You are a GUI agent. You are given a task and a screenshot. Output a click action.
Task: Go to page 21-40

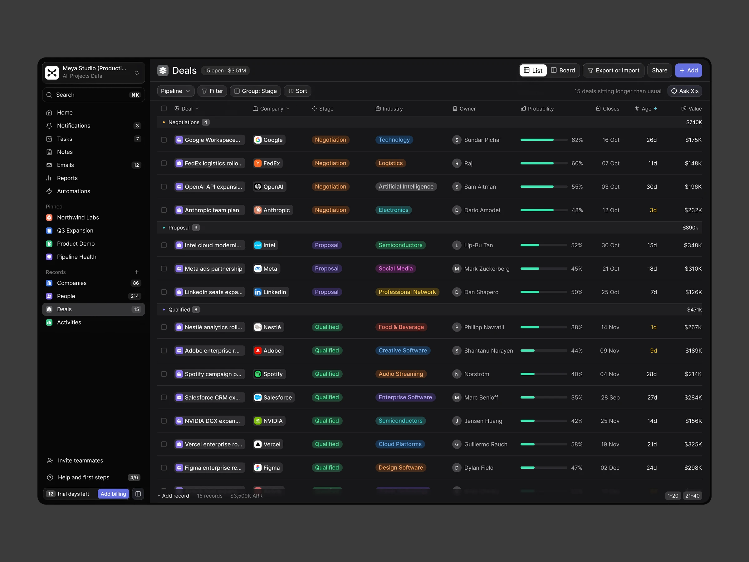point(692,495)
